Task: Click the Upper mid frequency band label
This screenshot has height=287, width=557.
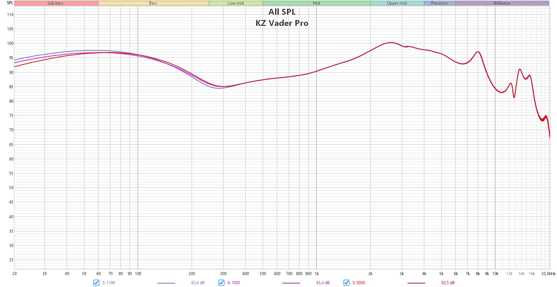Action: [397, 3]
